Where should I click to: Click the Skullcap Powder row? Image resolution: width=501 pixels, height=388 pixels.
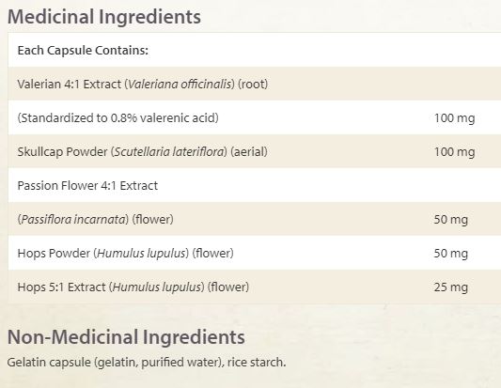(255, 151)
